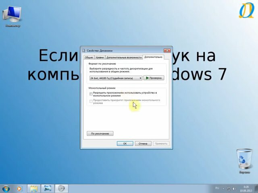This screenshot has height=193, width=258.
Task: Select the Дополнительно tab
Action: pyautogui.click(x=153, y=57)
